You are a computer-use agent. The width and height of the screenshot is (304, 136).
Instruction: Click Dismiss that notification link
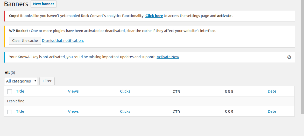[x=63, y=41]
